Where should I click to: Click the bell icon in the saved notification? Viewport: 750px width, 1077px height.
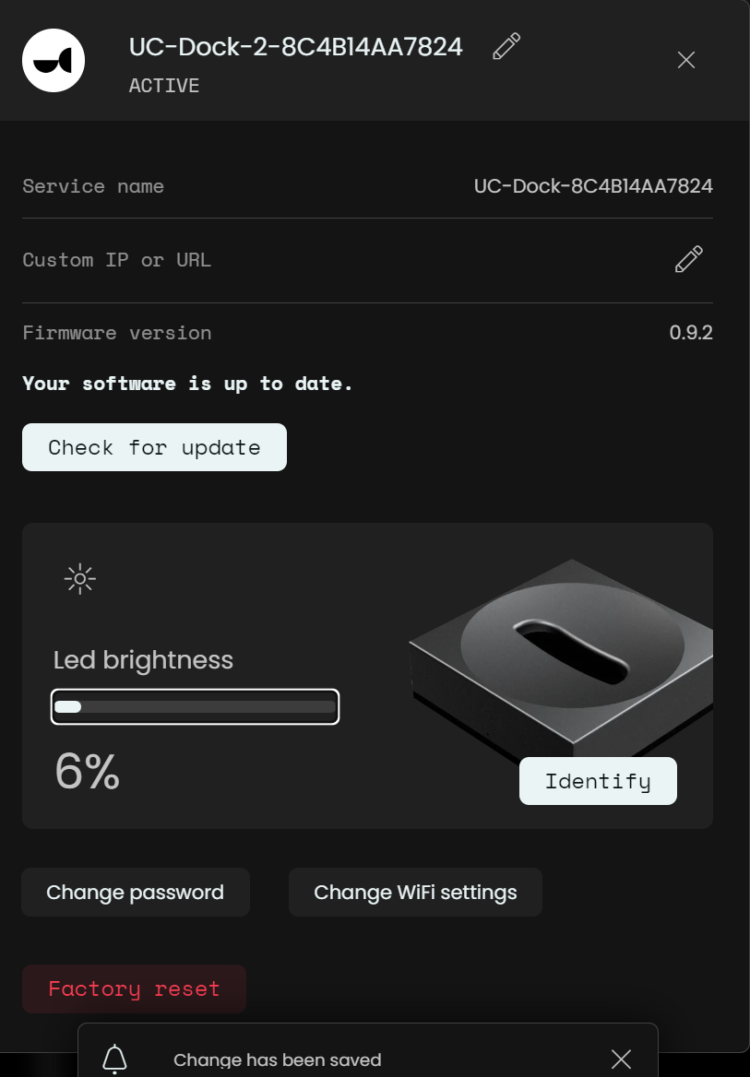click(113, 1059)
